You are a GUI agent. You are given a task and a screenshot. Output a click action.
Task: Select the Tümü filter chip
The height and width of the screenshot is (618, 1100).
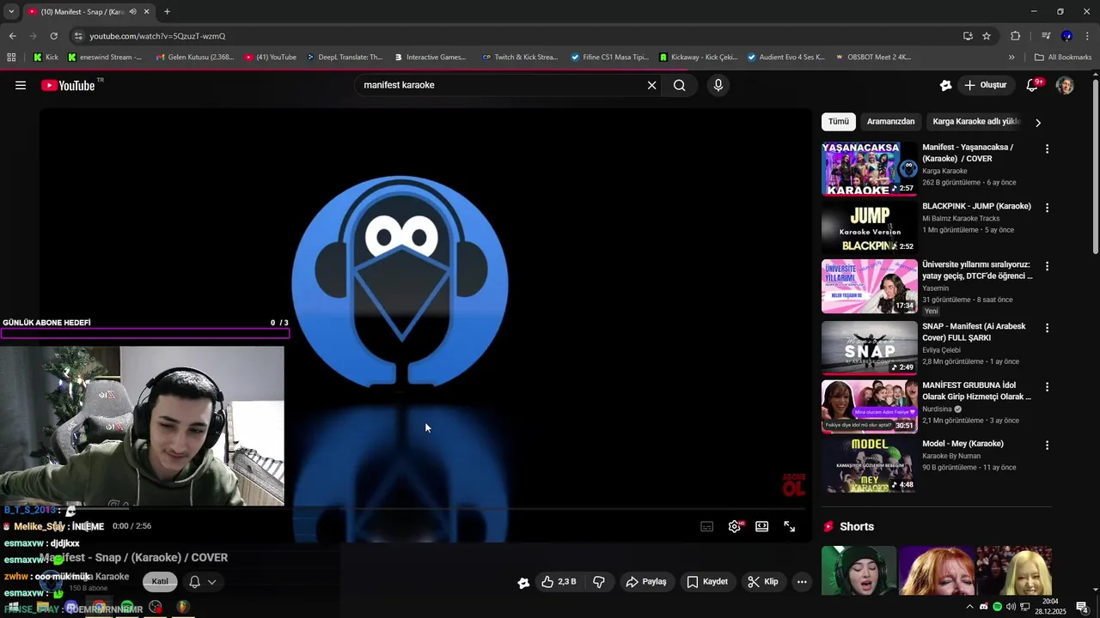click(838, 122)
